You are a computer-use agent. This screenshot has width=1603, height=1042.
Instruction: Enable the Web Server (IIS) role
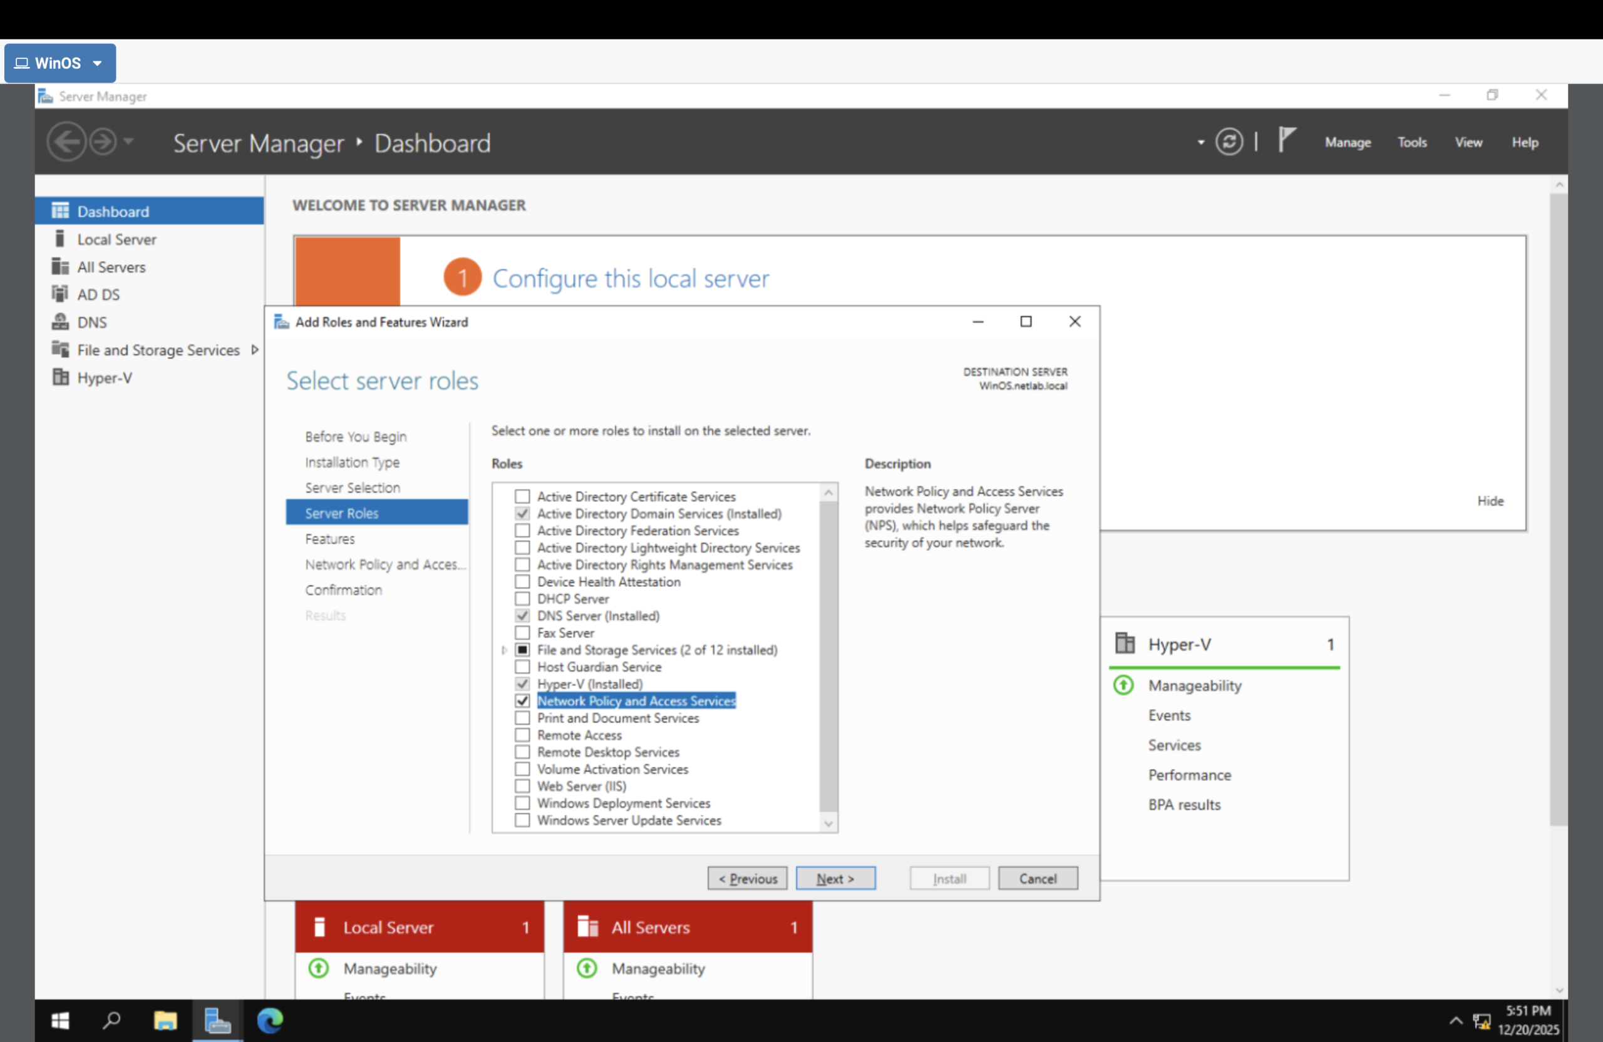point(522,785)
